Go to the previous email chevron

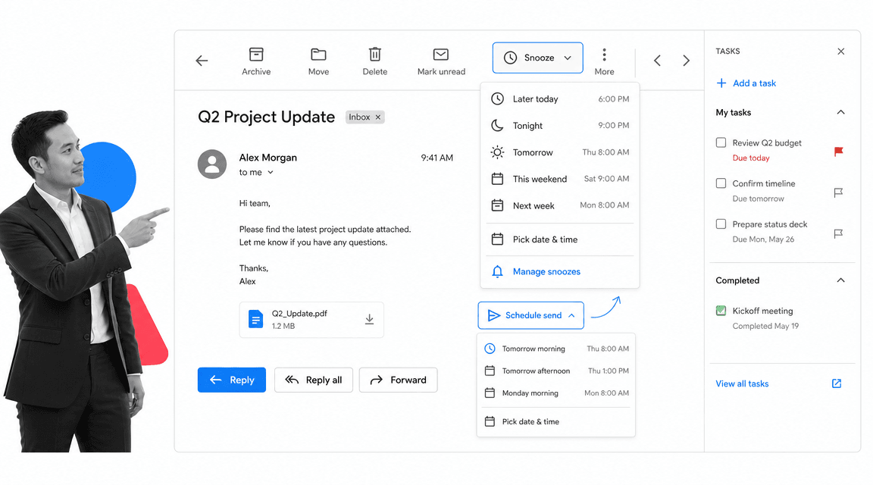[x=657, y=61]
